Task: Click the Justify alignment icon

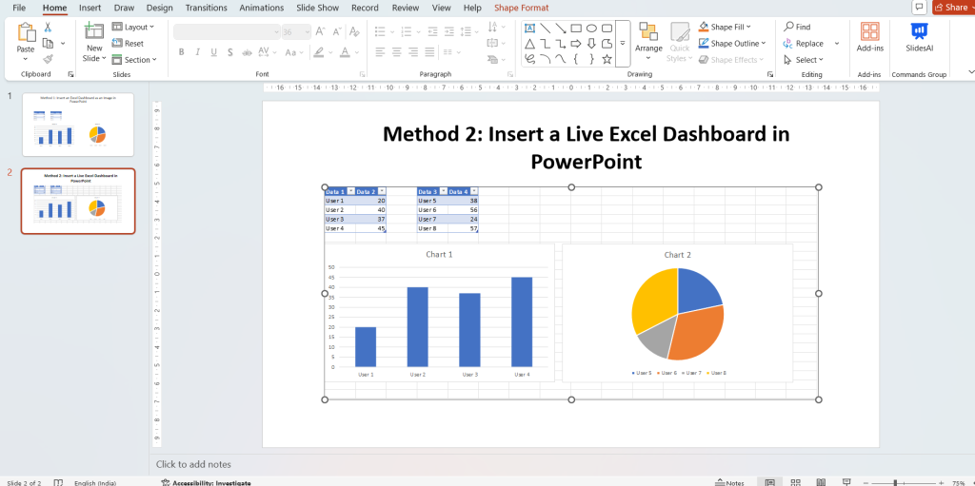Action: click(429, 52)
